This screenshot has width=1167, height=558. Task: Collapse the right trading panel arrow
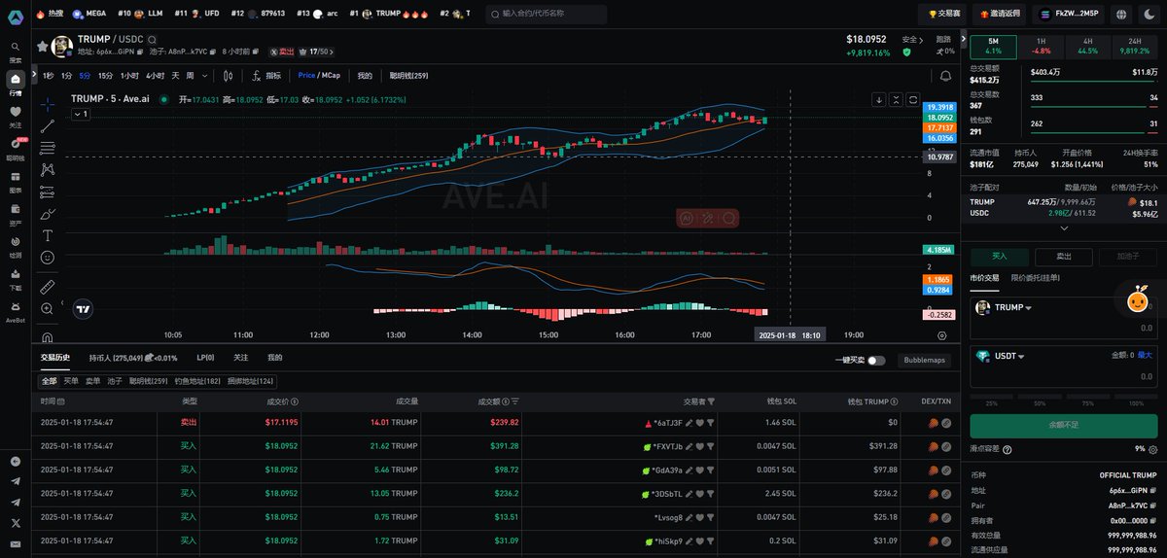965,41
